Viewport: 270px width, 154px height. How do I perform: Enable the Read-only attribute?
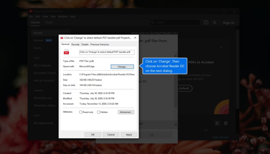(x=81, y=112)
